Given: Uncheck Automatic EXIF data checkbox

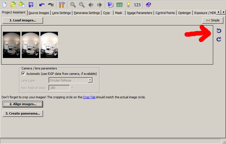Looking at the screenshot, I should [23, 74].
